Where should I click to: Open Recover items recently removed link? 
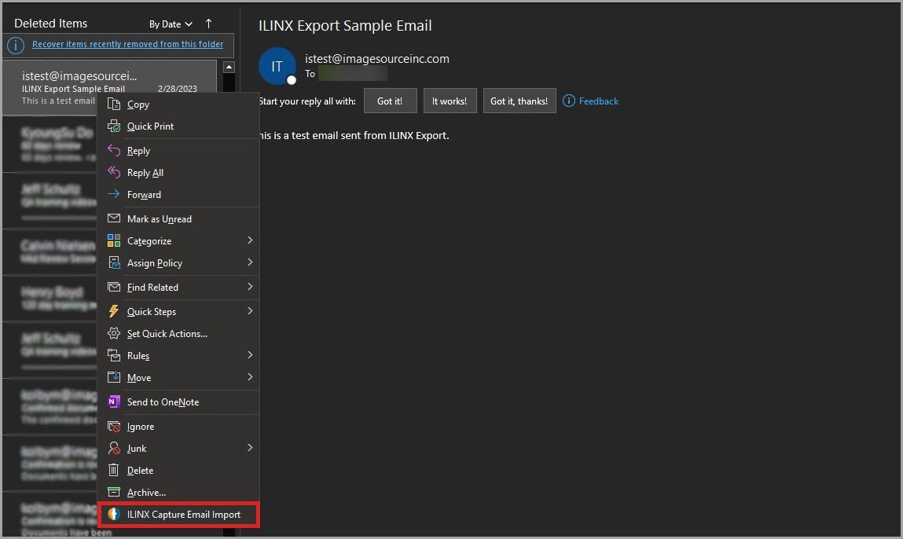click(128, 44)
